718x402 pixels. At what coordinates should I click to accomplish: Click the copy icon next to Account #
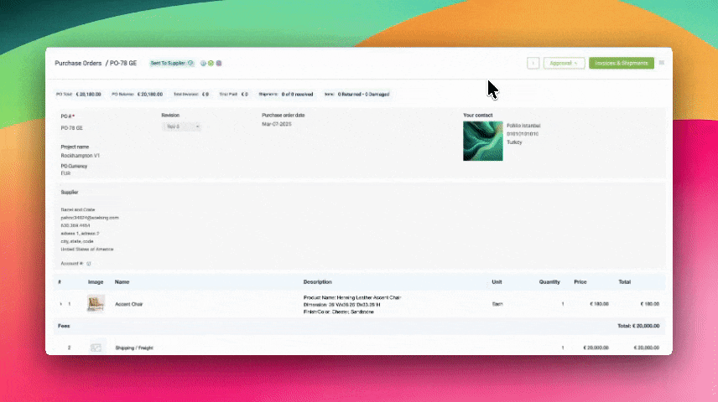pos(89,264)
